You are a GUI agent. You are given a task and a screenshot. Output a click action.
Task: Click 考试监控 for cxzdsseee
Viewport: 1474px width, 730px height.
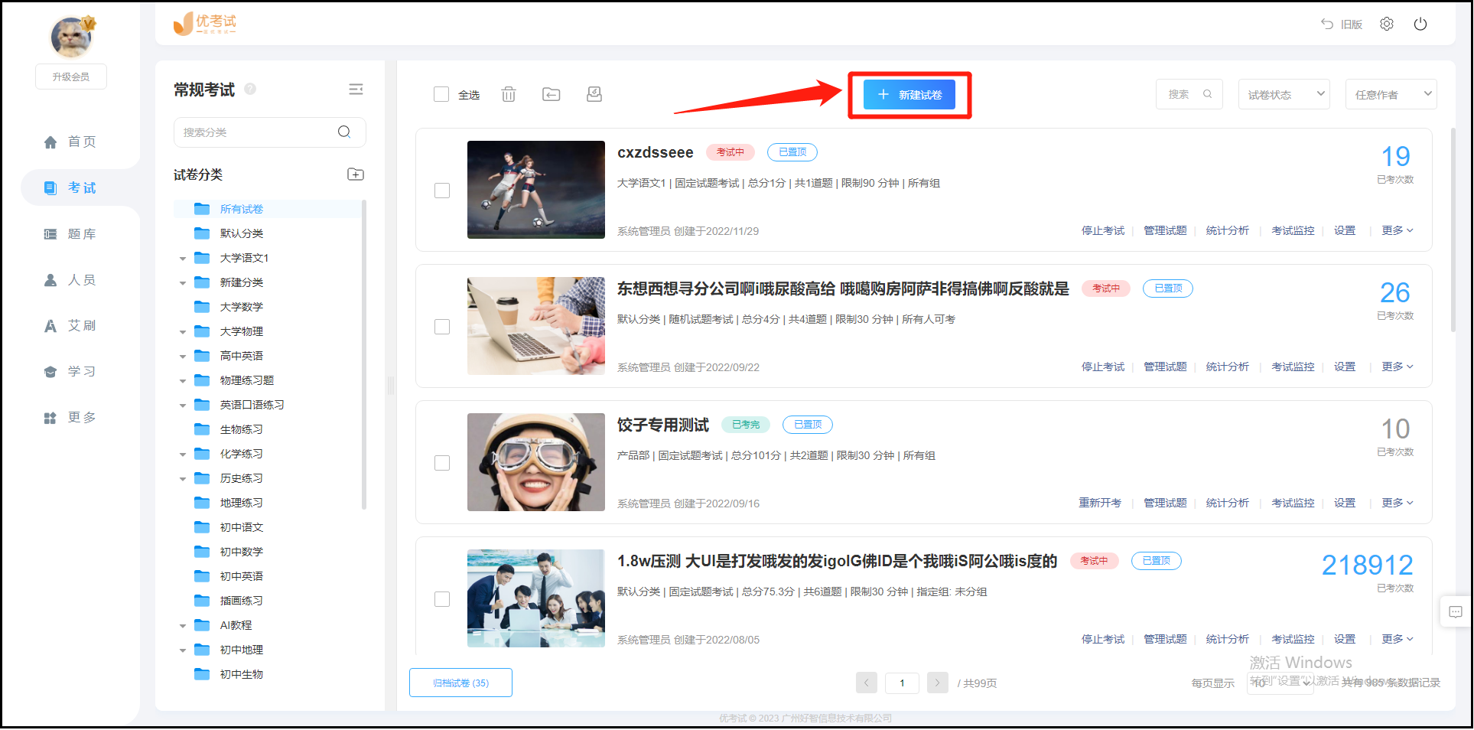click(x=1293, y=230)
